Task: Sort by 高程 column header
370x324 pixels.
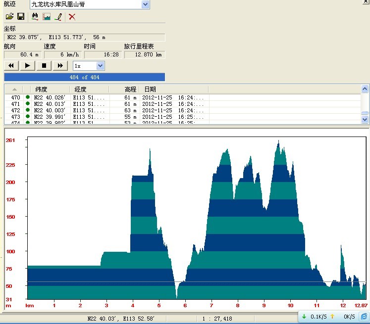Action: [124, 90]
